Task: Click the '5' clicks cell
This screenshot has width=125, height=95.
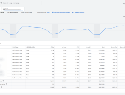Action: (53, 56)
